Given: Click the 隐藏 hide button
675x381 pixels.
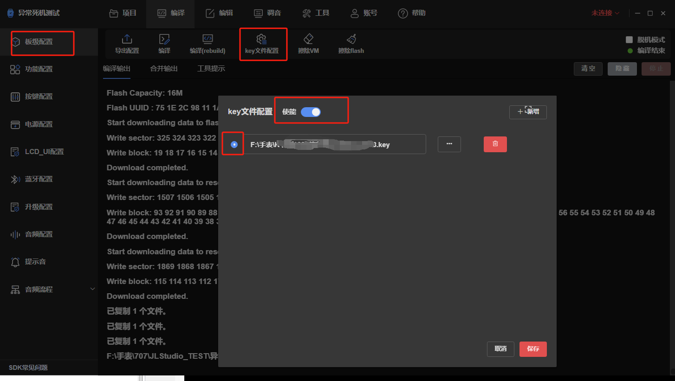Looking at the screenshot, I should click(622, 69).
